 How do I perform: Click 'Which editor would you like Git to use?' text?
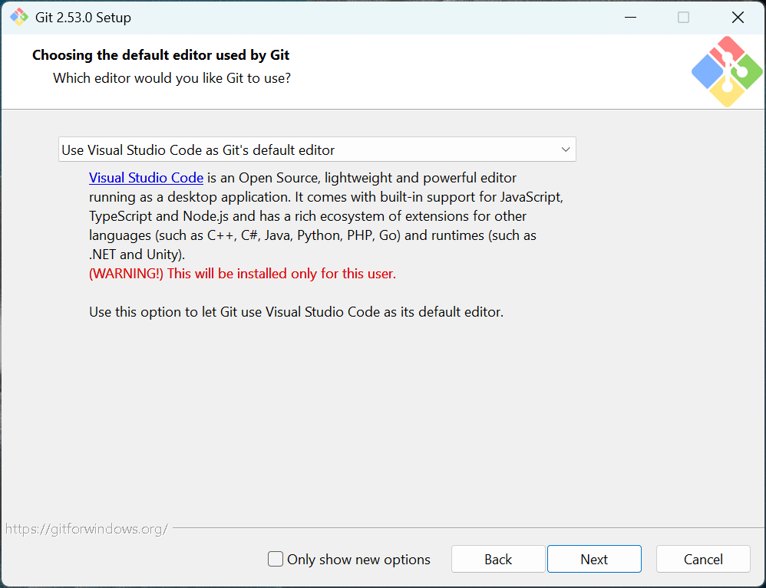click(x=172, y=78)
